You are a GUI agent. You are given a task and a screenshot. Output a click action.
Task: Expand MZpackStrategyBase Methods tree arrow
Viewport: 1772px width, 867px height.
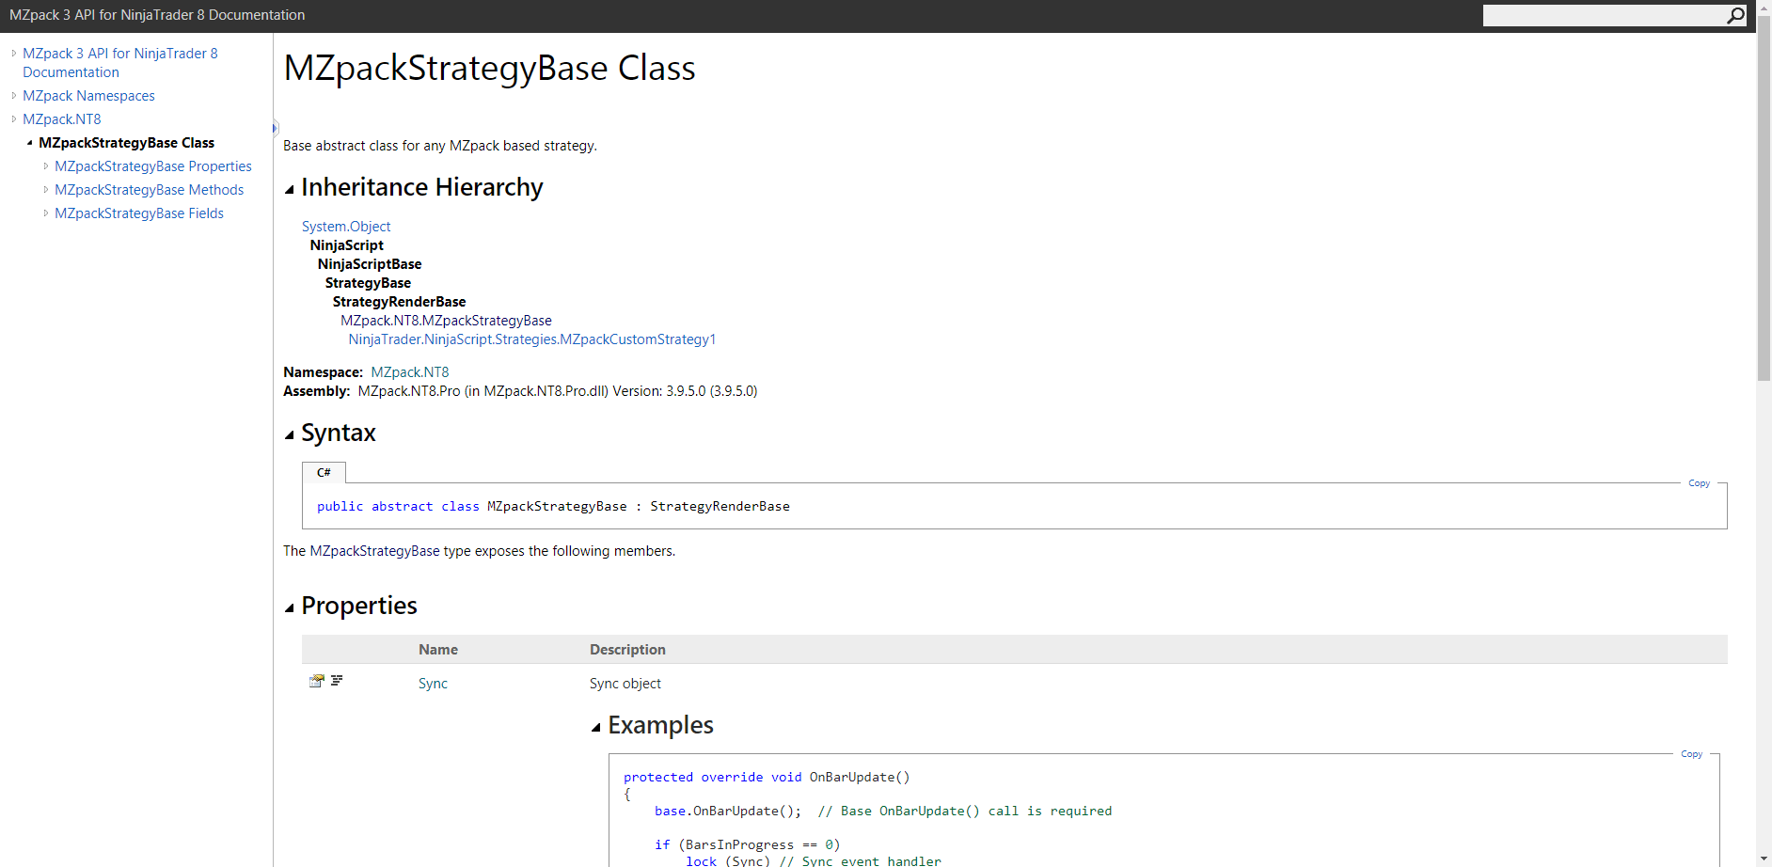pos(46,190)
